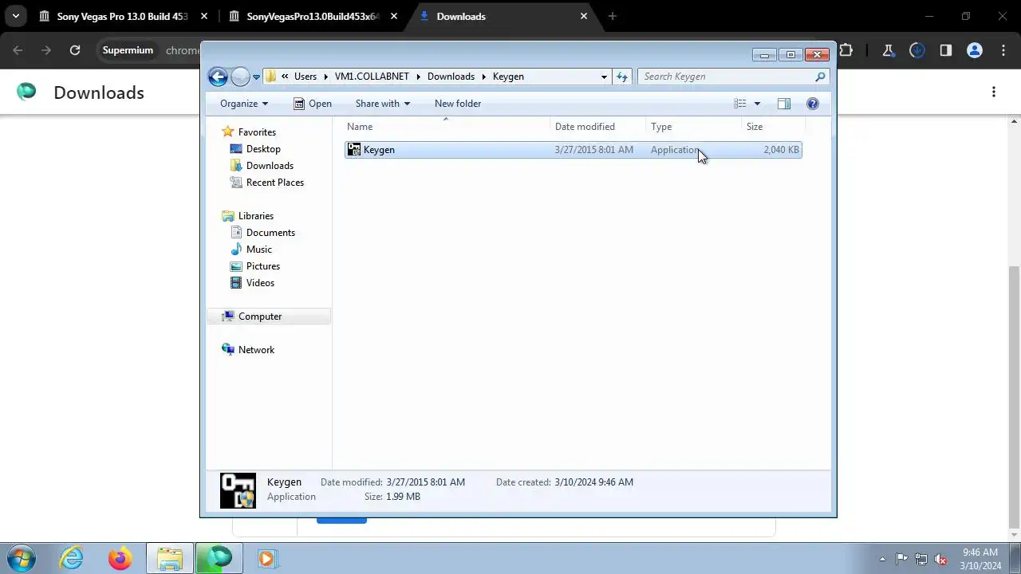Select VM1.COLLABNET in the address path
The width and height of the screenshot is (1021, 574).
tap(372, 77)
